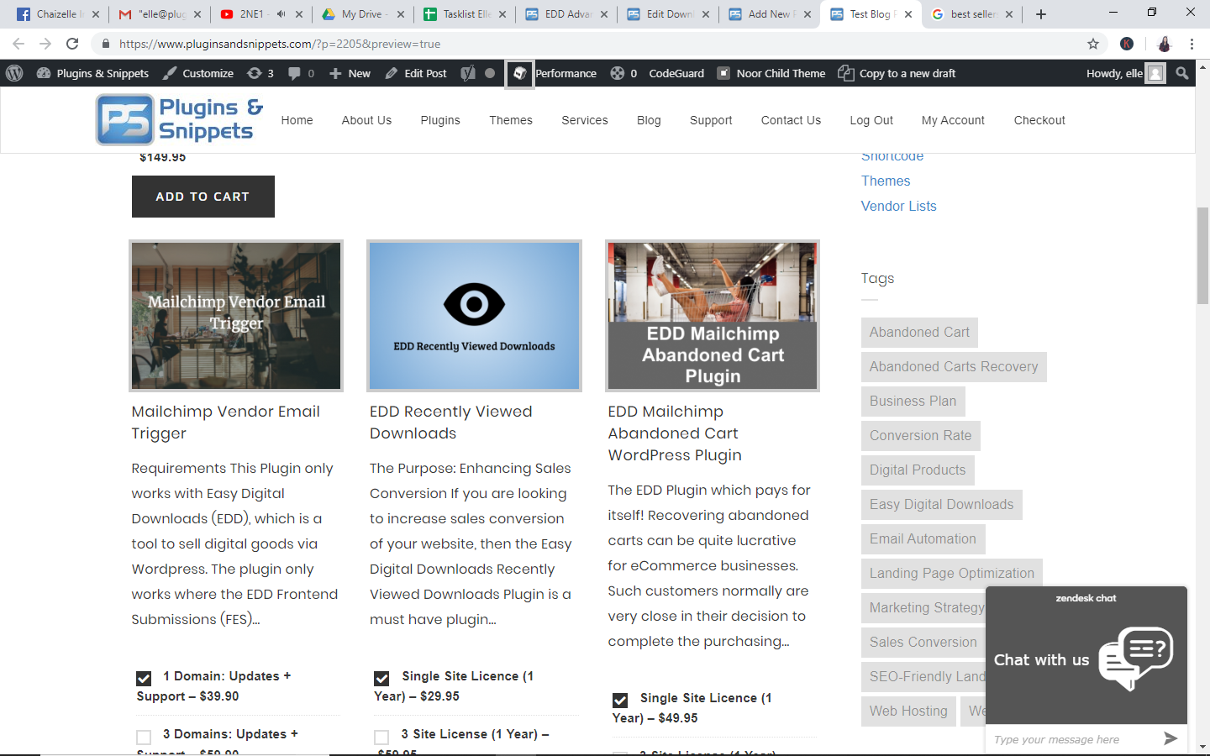The height and width of the screenshot is (756, 1210).
Task: Select the Email Automation tag
Action: coord(923,539)
